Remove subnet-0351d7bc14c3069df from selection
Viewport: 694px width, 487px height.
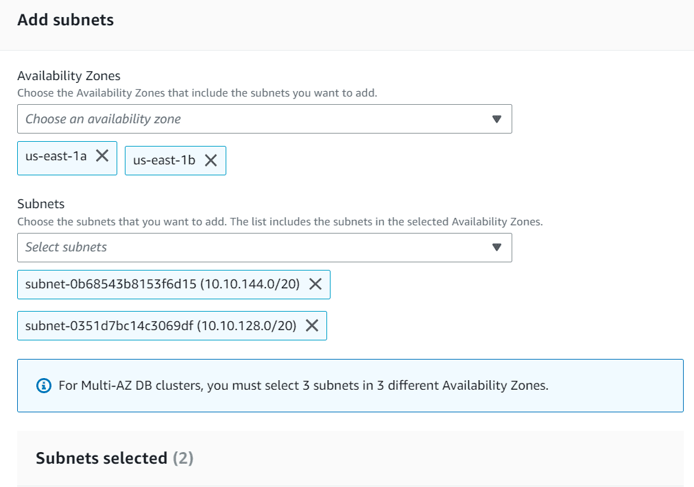pos(312,326)
